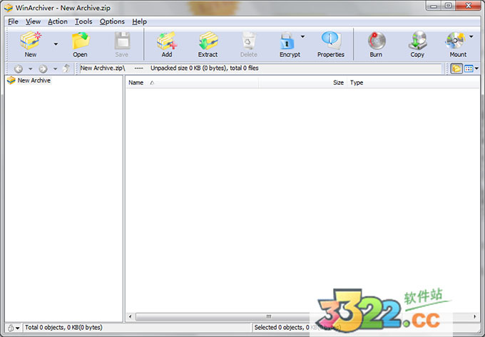This screenshot has width=485, height=337.
Task: Expand the New button dropdown arrow
Action: [56, 44]
